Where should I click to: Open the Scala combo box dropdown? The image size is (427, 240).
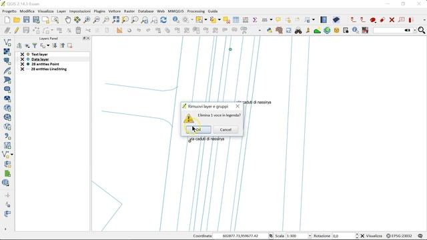click(x=310, y=236)
